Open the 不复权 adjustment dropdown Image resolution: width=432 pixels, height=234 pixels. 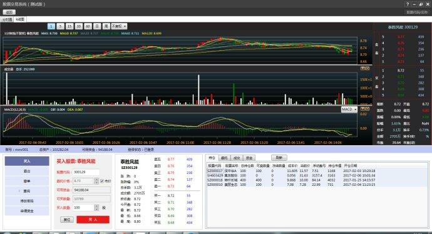(119, 26)
